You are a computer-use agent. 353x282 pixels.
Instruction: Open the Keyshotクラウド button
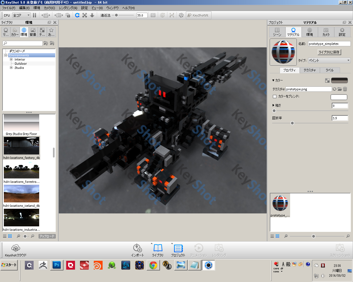[x=16, y=250]
